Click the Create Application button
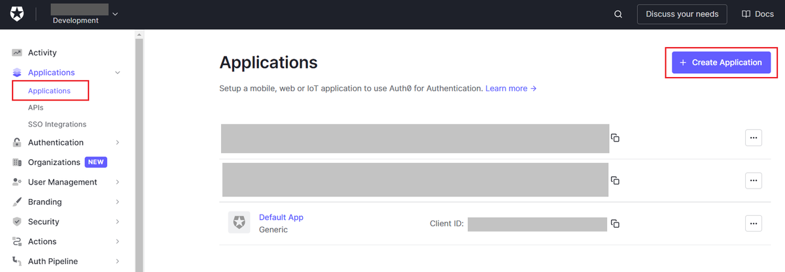The image size is (785, 272). 721,63
